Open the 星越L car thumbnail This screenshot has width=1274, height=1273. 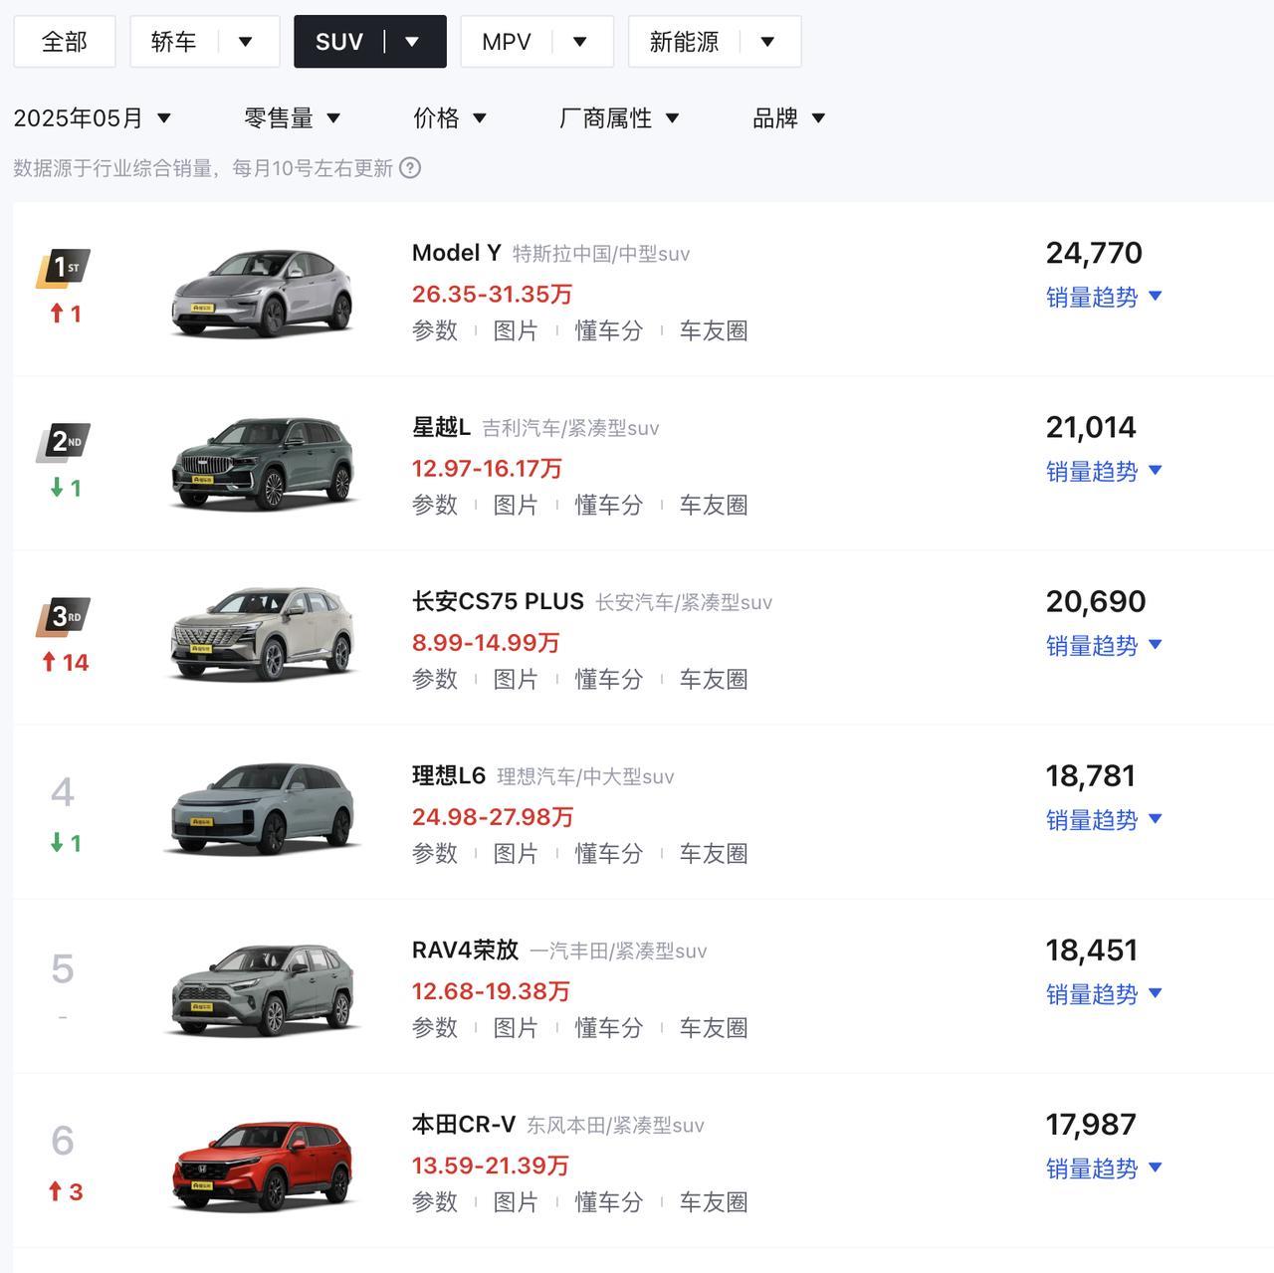point(263,464)
